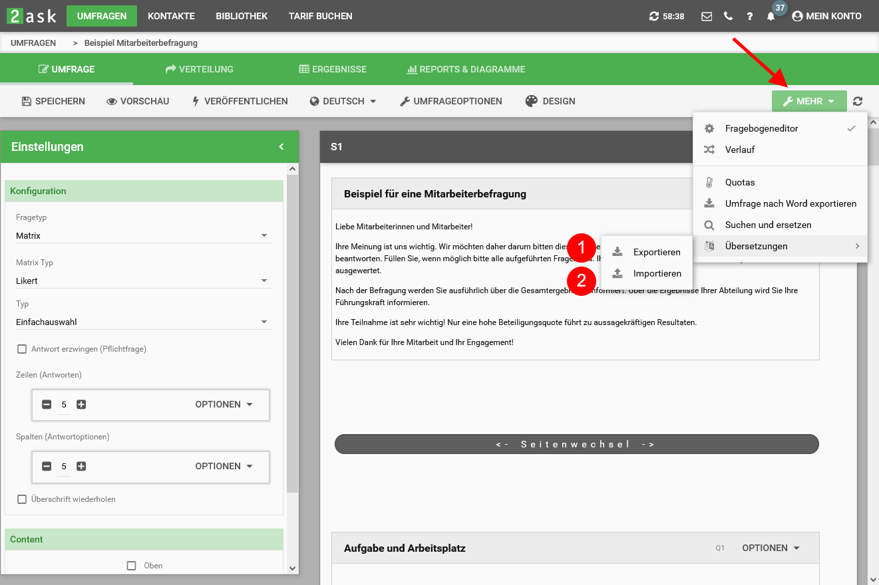Click the session timer refresh icon
Image resolution: width=879 pixels, height=585 pixels.
point(654,16)
